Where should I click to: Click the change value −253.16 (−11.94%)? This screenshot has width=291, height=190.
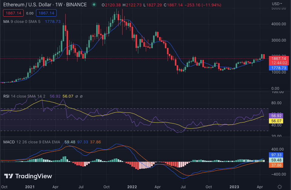click(x=203, y=5)
